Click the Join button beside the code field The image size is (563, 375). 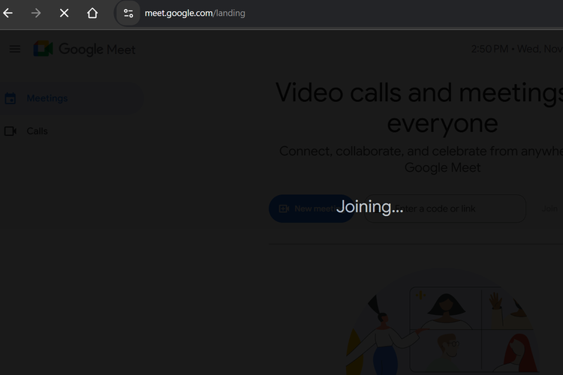[549, 208]
